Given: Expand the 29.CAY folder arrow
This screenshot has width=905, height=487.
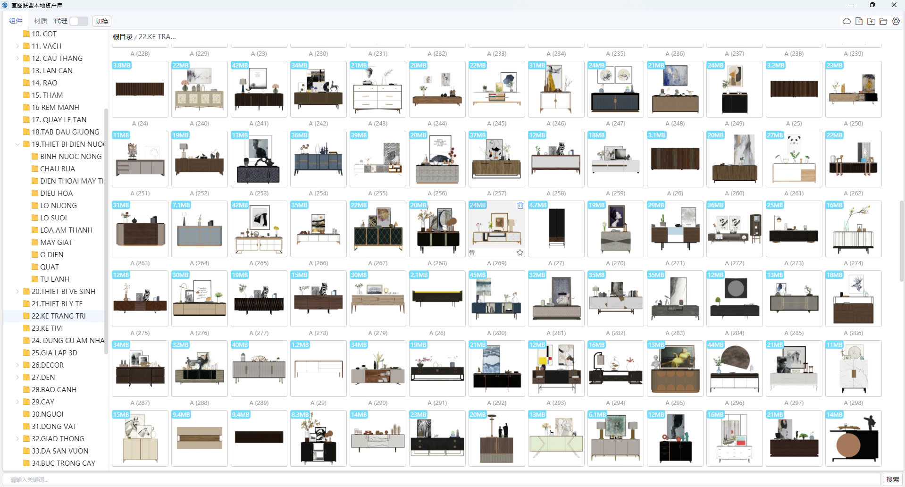Looking at the screenshot, I should pos(17,402).
